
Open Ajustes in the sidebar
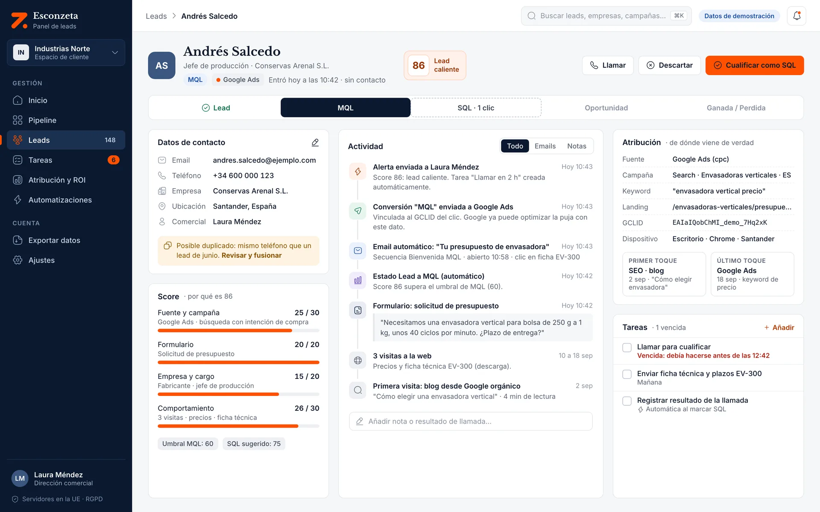pos(66,260)
